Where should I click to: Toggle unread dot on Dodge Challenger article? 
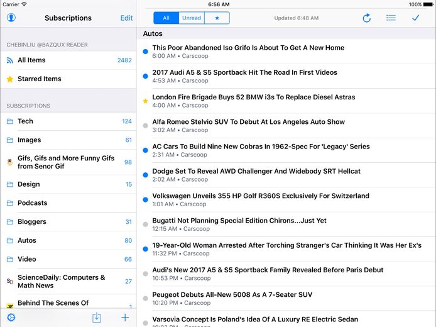pyautogui.click(x=145, y=175)
